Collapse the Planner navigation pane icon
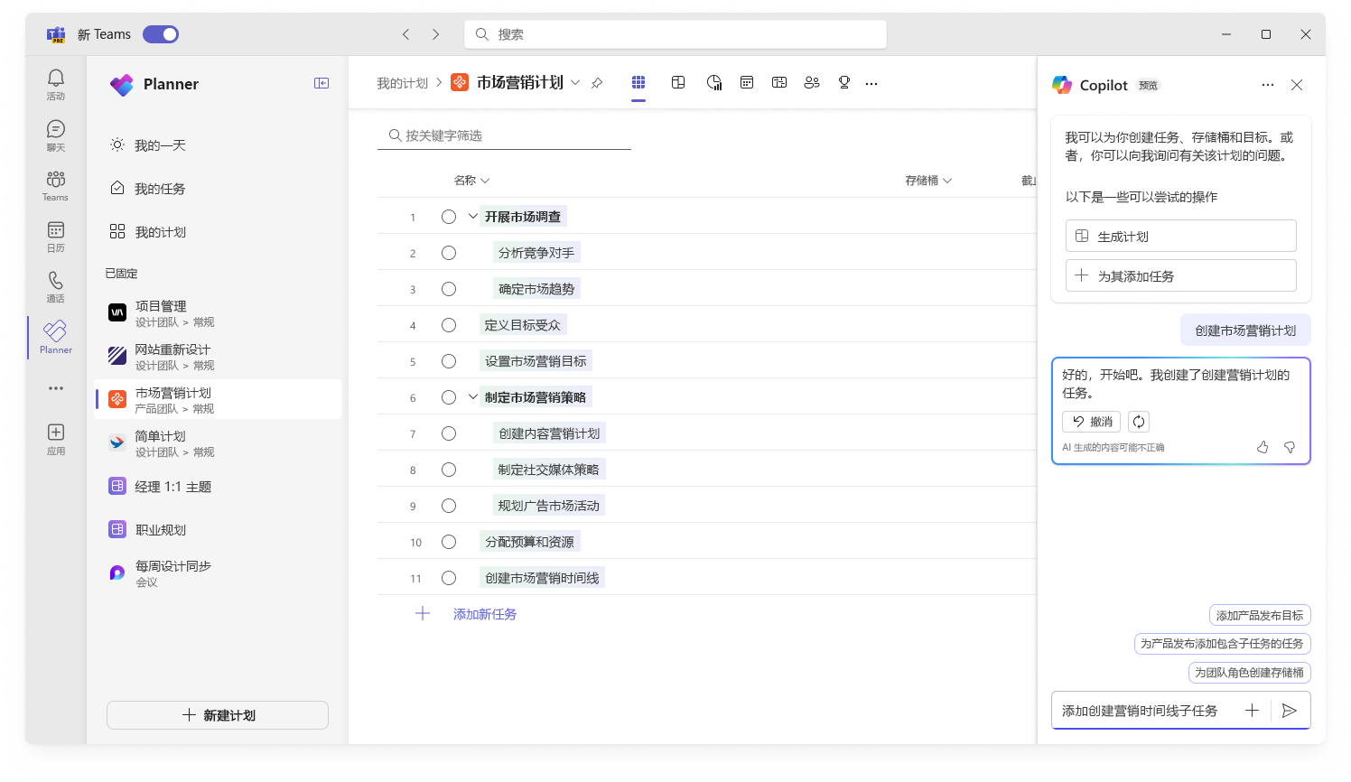The width and height of the screenshot is (1351, 782). click(x=321, y=83)
